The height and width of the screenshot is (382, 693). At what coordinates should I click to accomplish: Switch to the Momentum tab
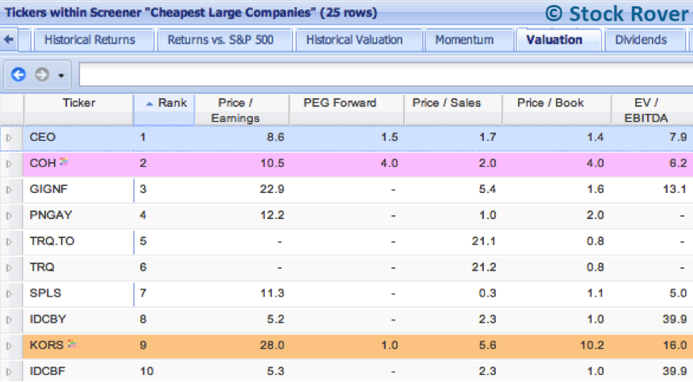coord(464,40)
